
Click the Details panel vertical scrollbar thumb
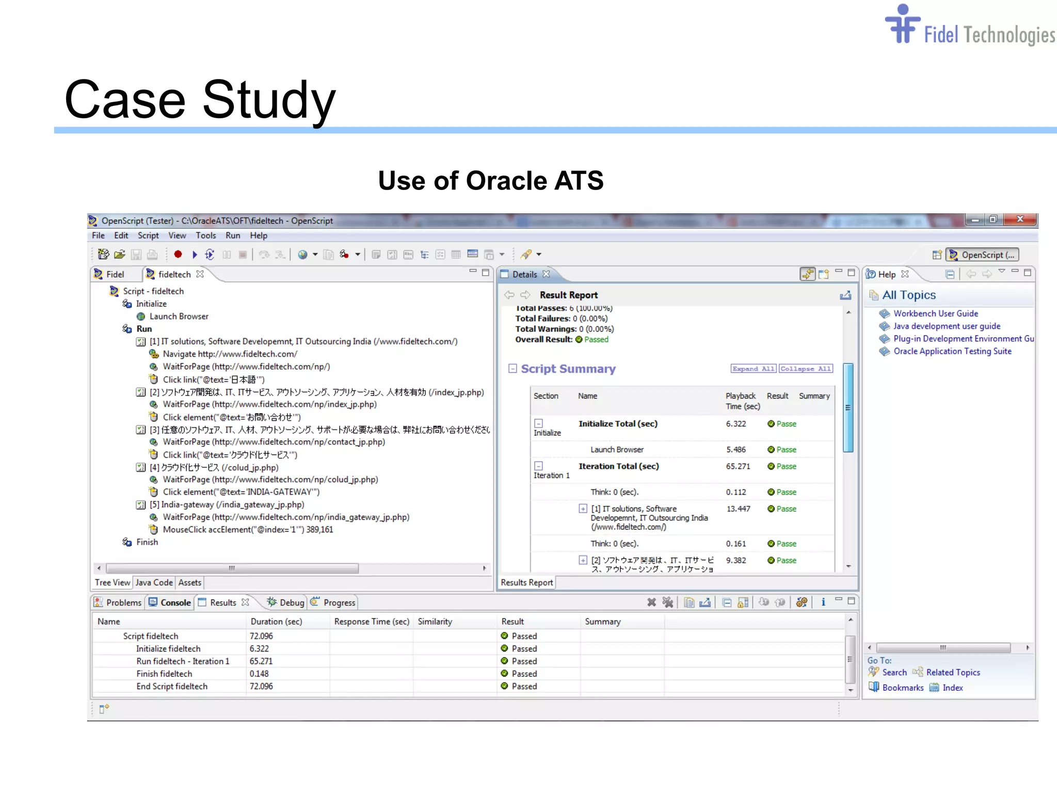pyautogui.click(x=848, y=407)
